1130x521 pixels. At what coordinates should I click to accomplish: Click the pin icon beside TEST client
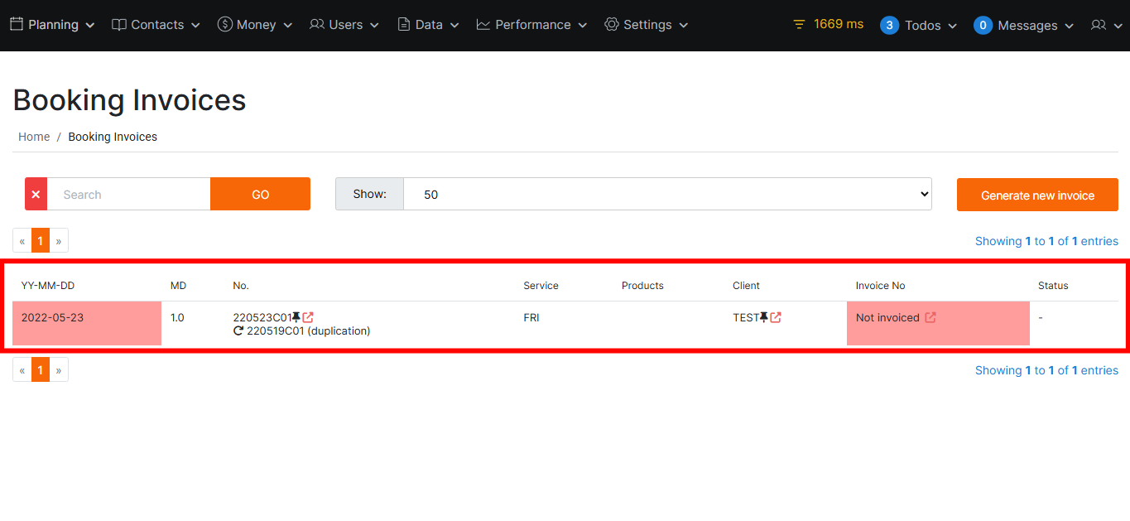coord(764,317)
